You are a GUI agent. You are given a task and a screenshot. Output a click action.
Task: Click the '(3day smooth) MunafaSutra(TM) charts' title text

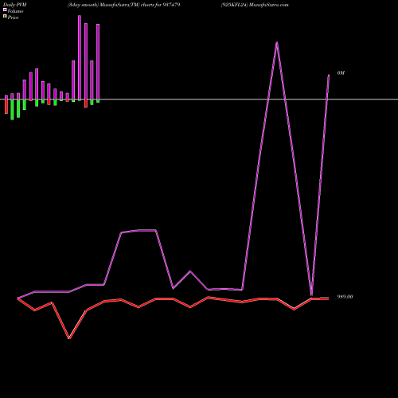111,5
